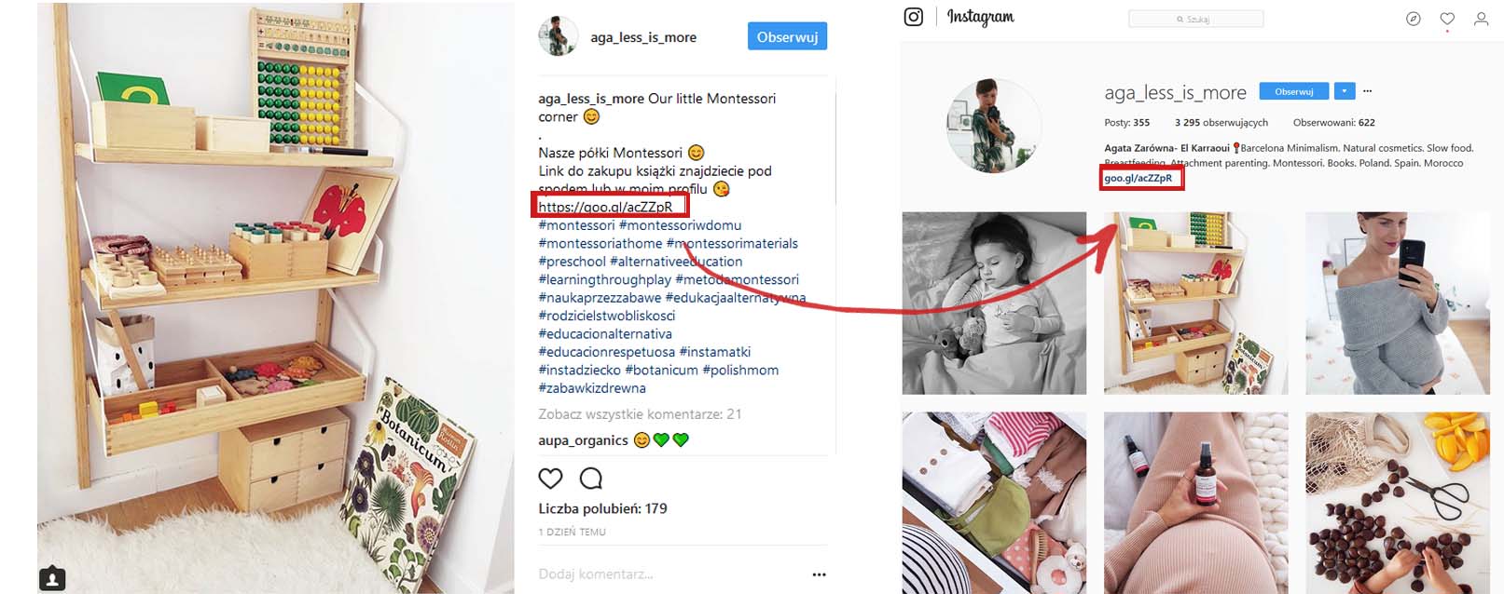Click tagged people icon on photo
1504x594 pixels.
pyautogui.click(x=52, y=578)
